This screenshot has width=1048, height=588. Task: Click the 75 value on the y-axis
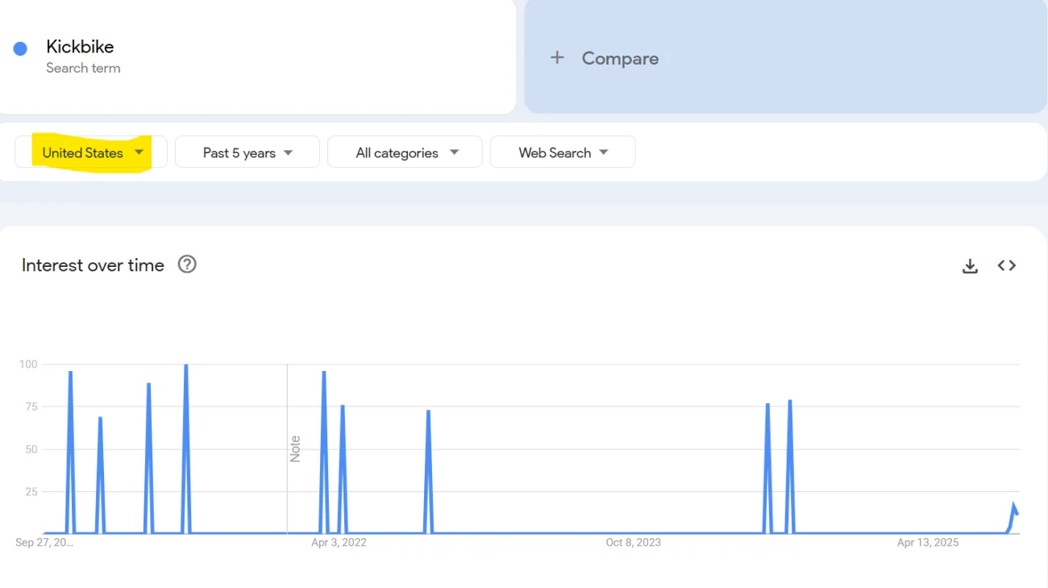[31, 407]
